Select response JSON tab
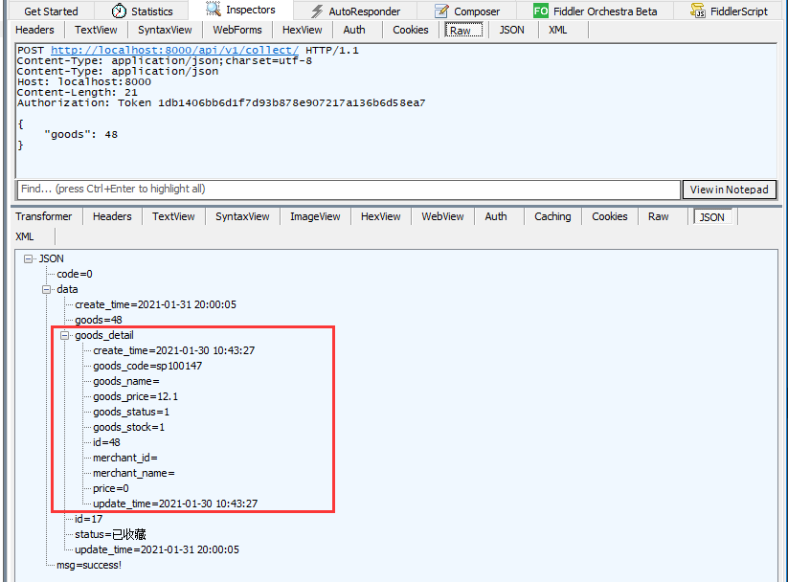 (x=712, y=216)
